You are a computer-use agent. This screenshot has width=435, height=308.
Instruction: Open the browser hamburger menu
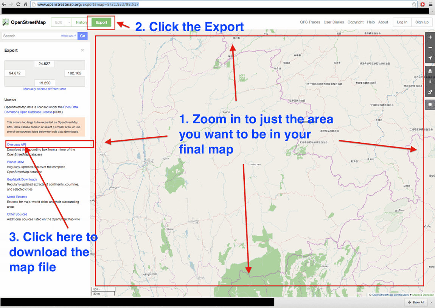coord(430,4)
